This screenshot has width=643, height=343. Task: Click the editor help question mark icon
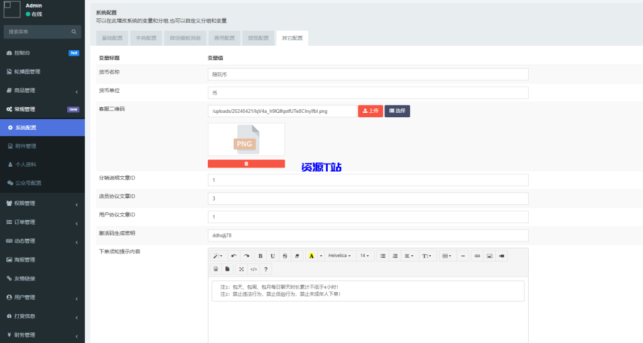(266, 269)
